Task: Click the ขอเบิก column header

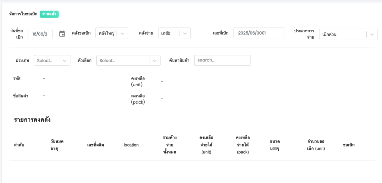Action: (348, 145)
